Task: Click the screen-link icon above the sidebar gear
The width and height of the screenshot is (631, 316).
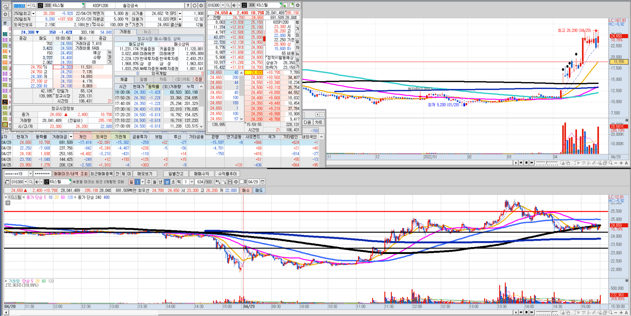Action: click(x=5, y=7)
